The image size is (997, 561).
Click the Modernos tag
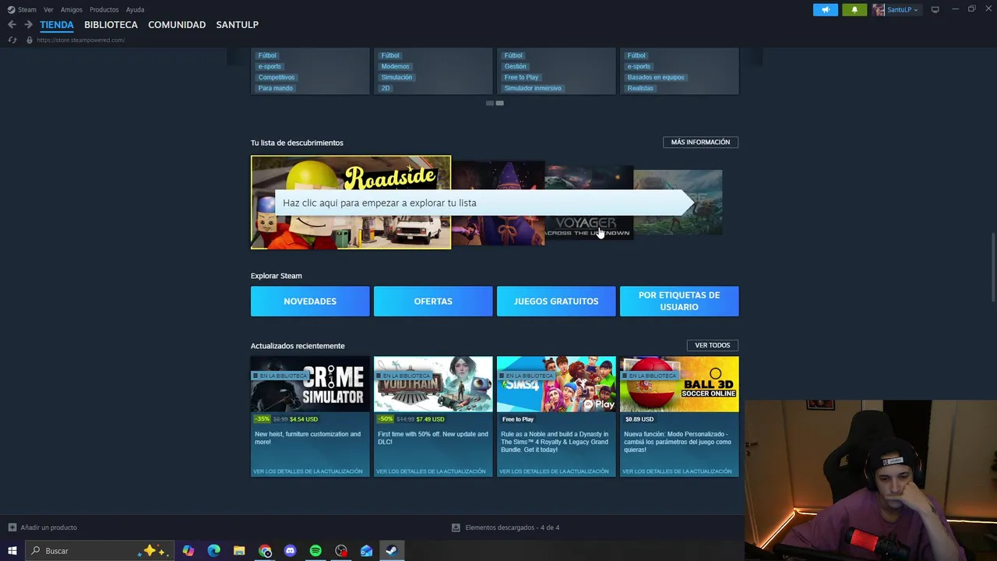pos(395,66)
